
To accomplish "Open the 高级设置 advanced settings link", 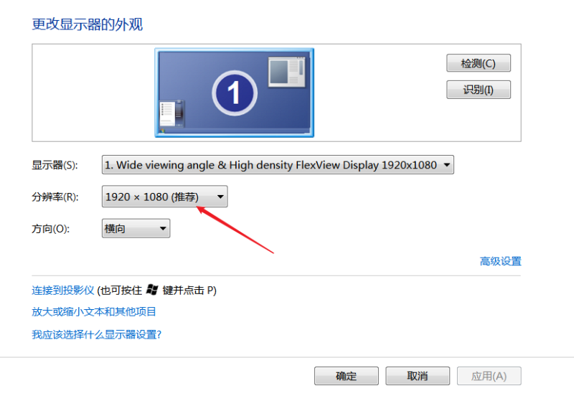I will [x=500, y=261].
